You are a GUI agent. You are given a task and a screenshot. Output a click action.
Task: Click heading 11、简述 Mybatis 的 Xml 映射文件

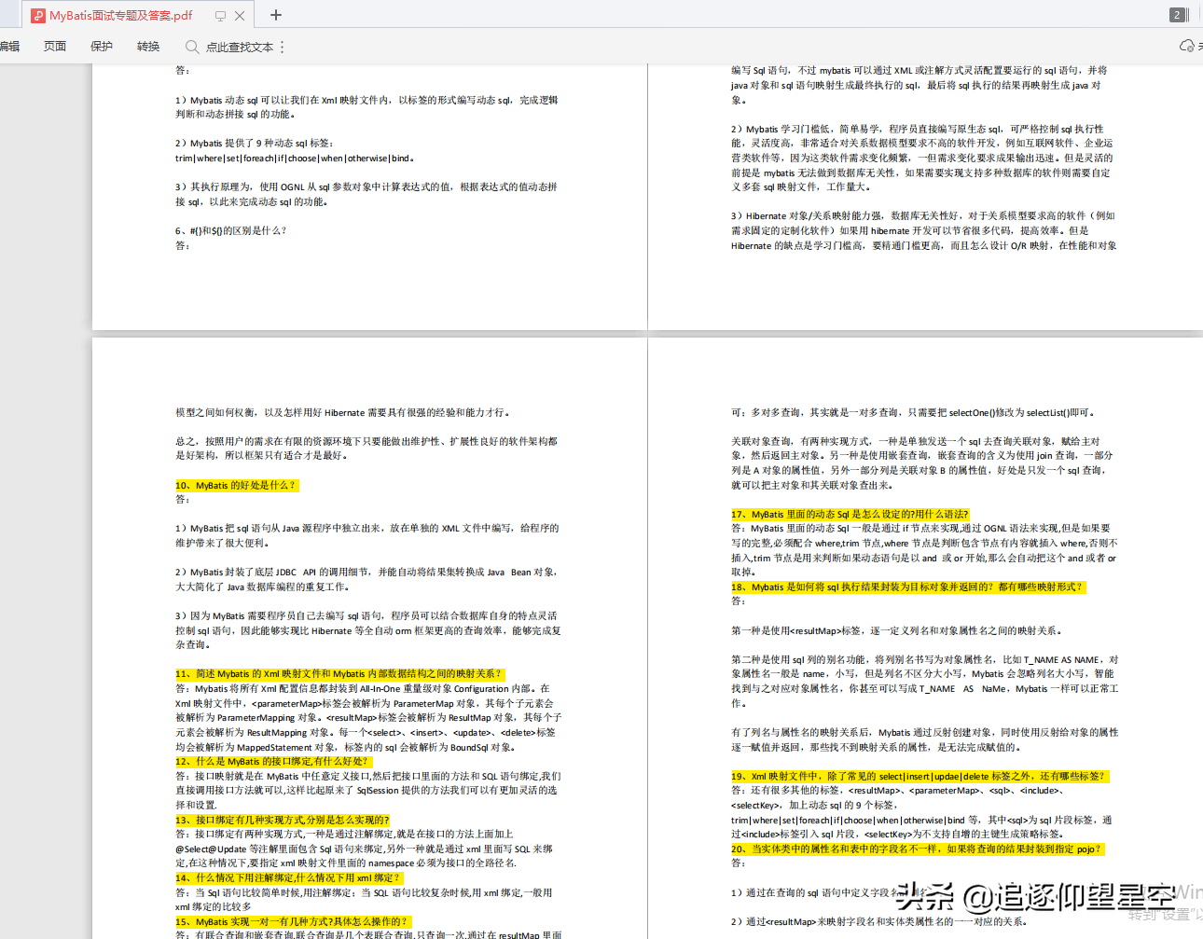(339, 674)
